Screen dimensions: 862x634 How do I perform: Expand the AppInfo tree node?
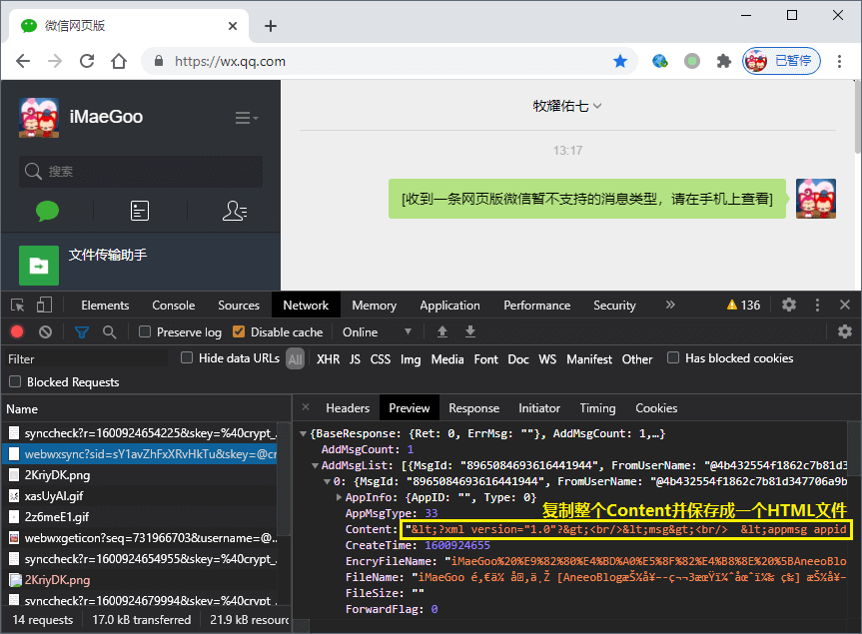click(x=340, y=497)
